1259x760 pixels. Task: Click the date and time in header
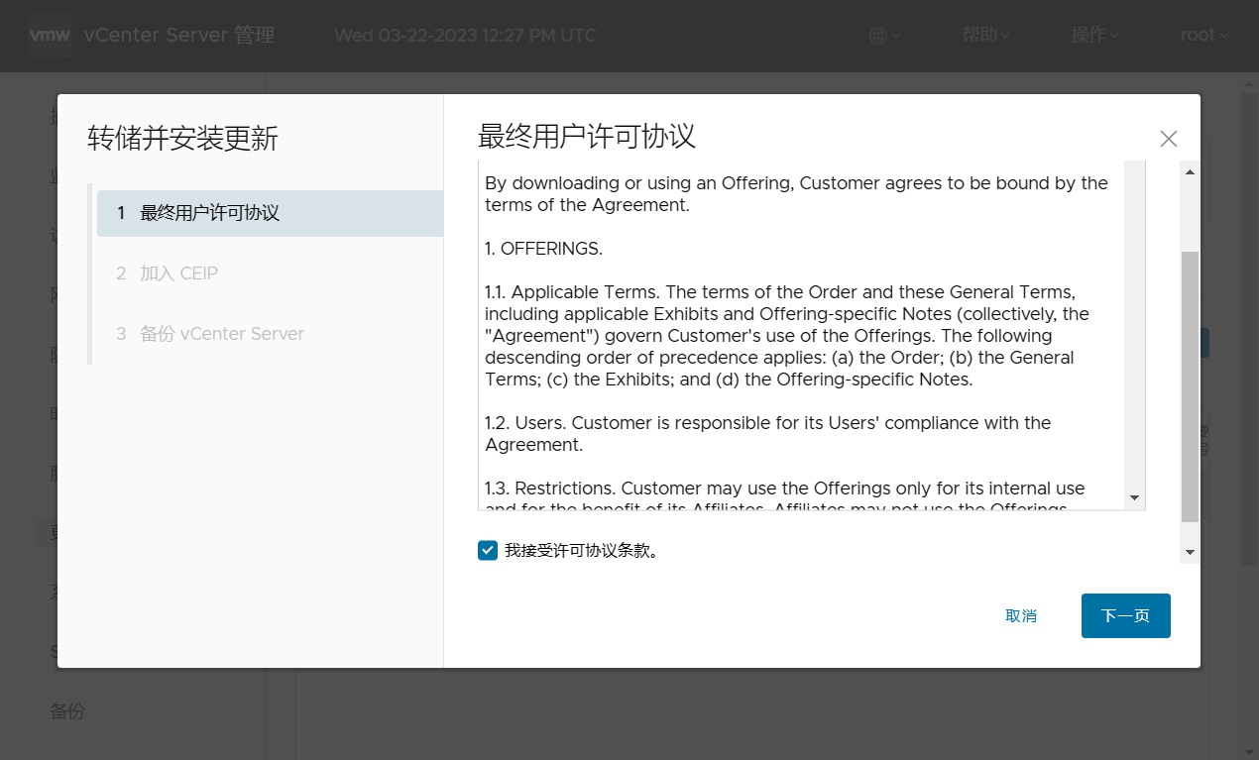click(466, 36)
